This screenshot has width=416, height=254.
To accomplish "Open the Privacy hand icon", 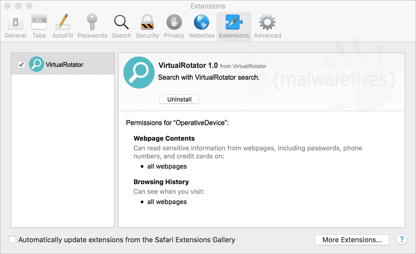I will pyautogui.click(x=174, y=22).
